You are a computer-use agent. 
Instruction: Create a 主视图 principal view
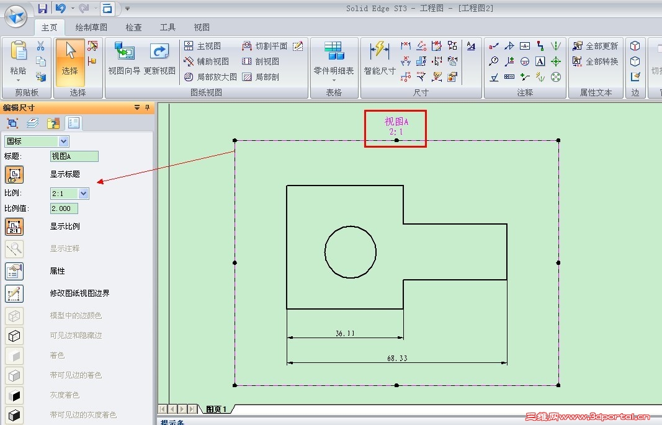[203, 45]
